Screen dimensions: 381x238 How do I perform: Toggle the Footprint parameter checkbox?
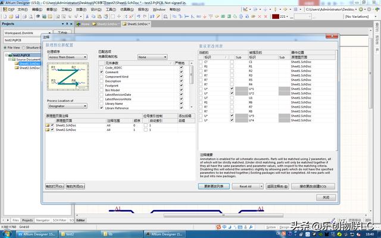102,86
